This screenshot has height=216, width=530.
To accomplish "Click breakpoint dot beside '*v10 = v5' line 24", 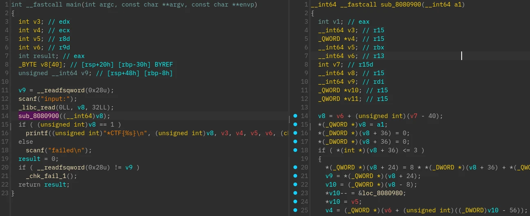I will (x=295, y=202).
